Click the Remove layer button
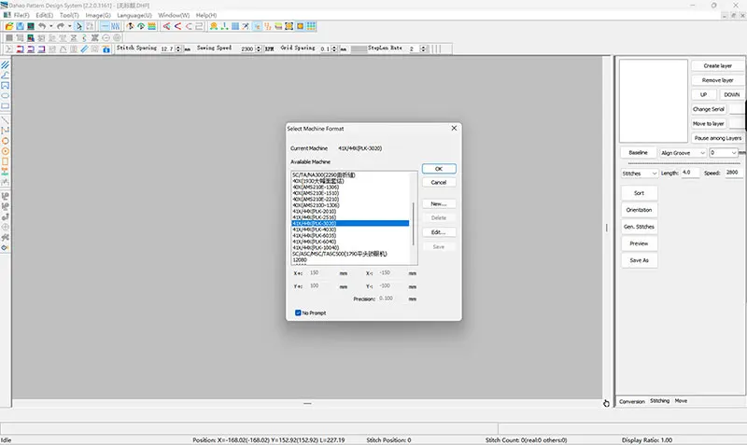The image size is (747, 445). 717,80
